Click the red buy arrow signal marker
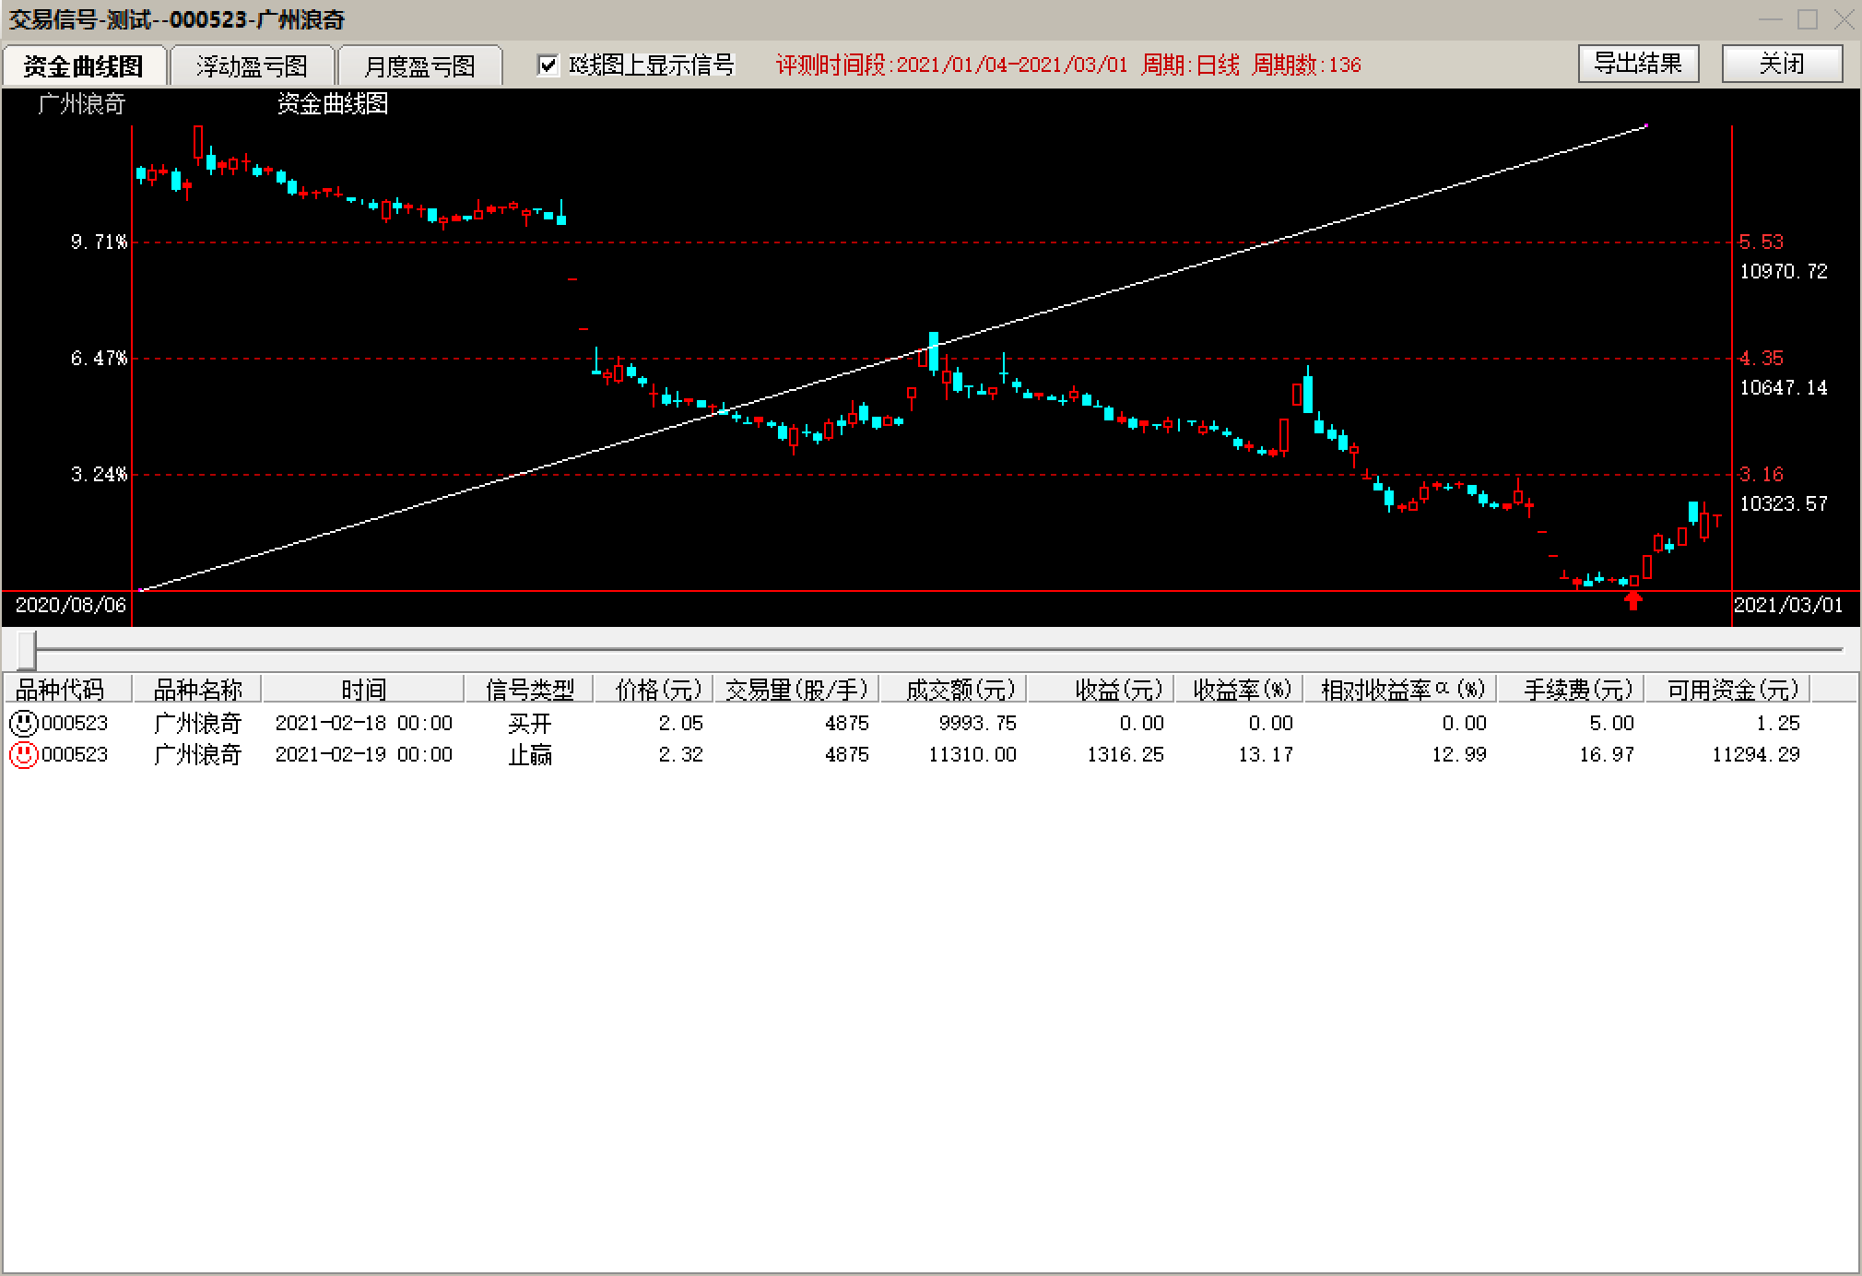 pyautogui.click(x=1633, y=601)
